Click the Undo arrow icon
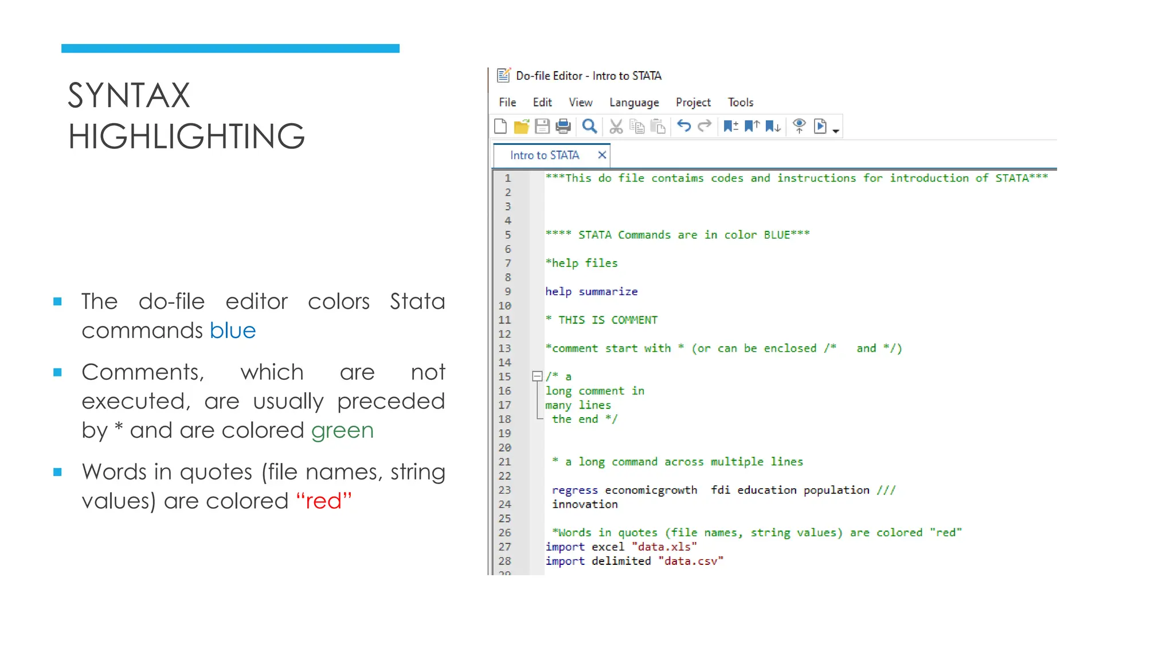This screenshot has height=660, width=1174. [x=684, y=125]
